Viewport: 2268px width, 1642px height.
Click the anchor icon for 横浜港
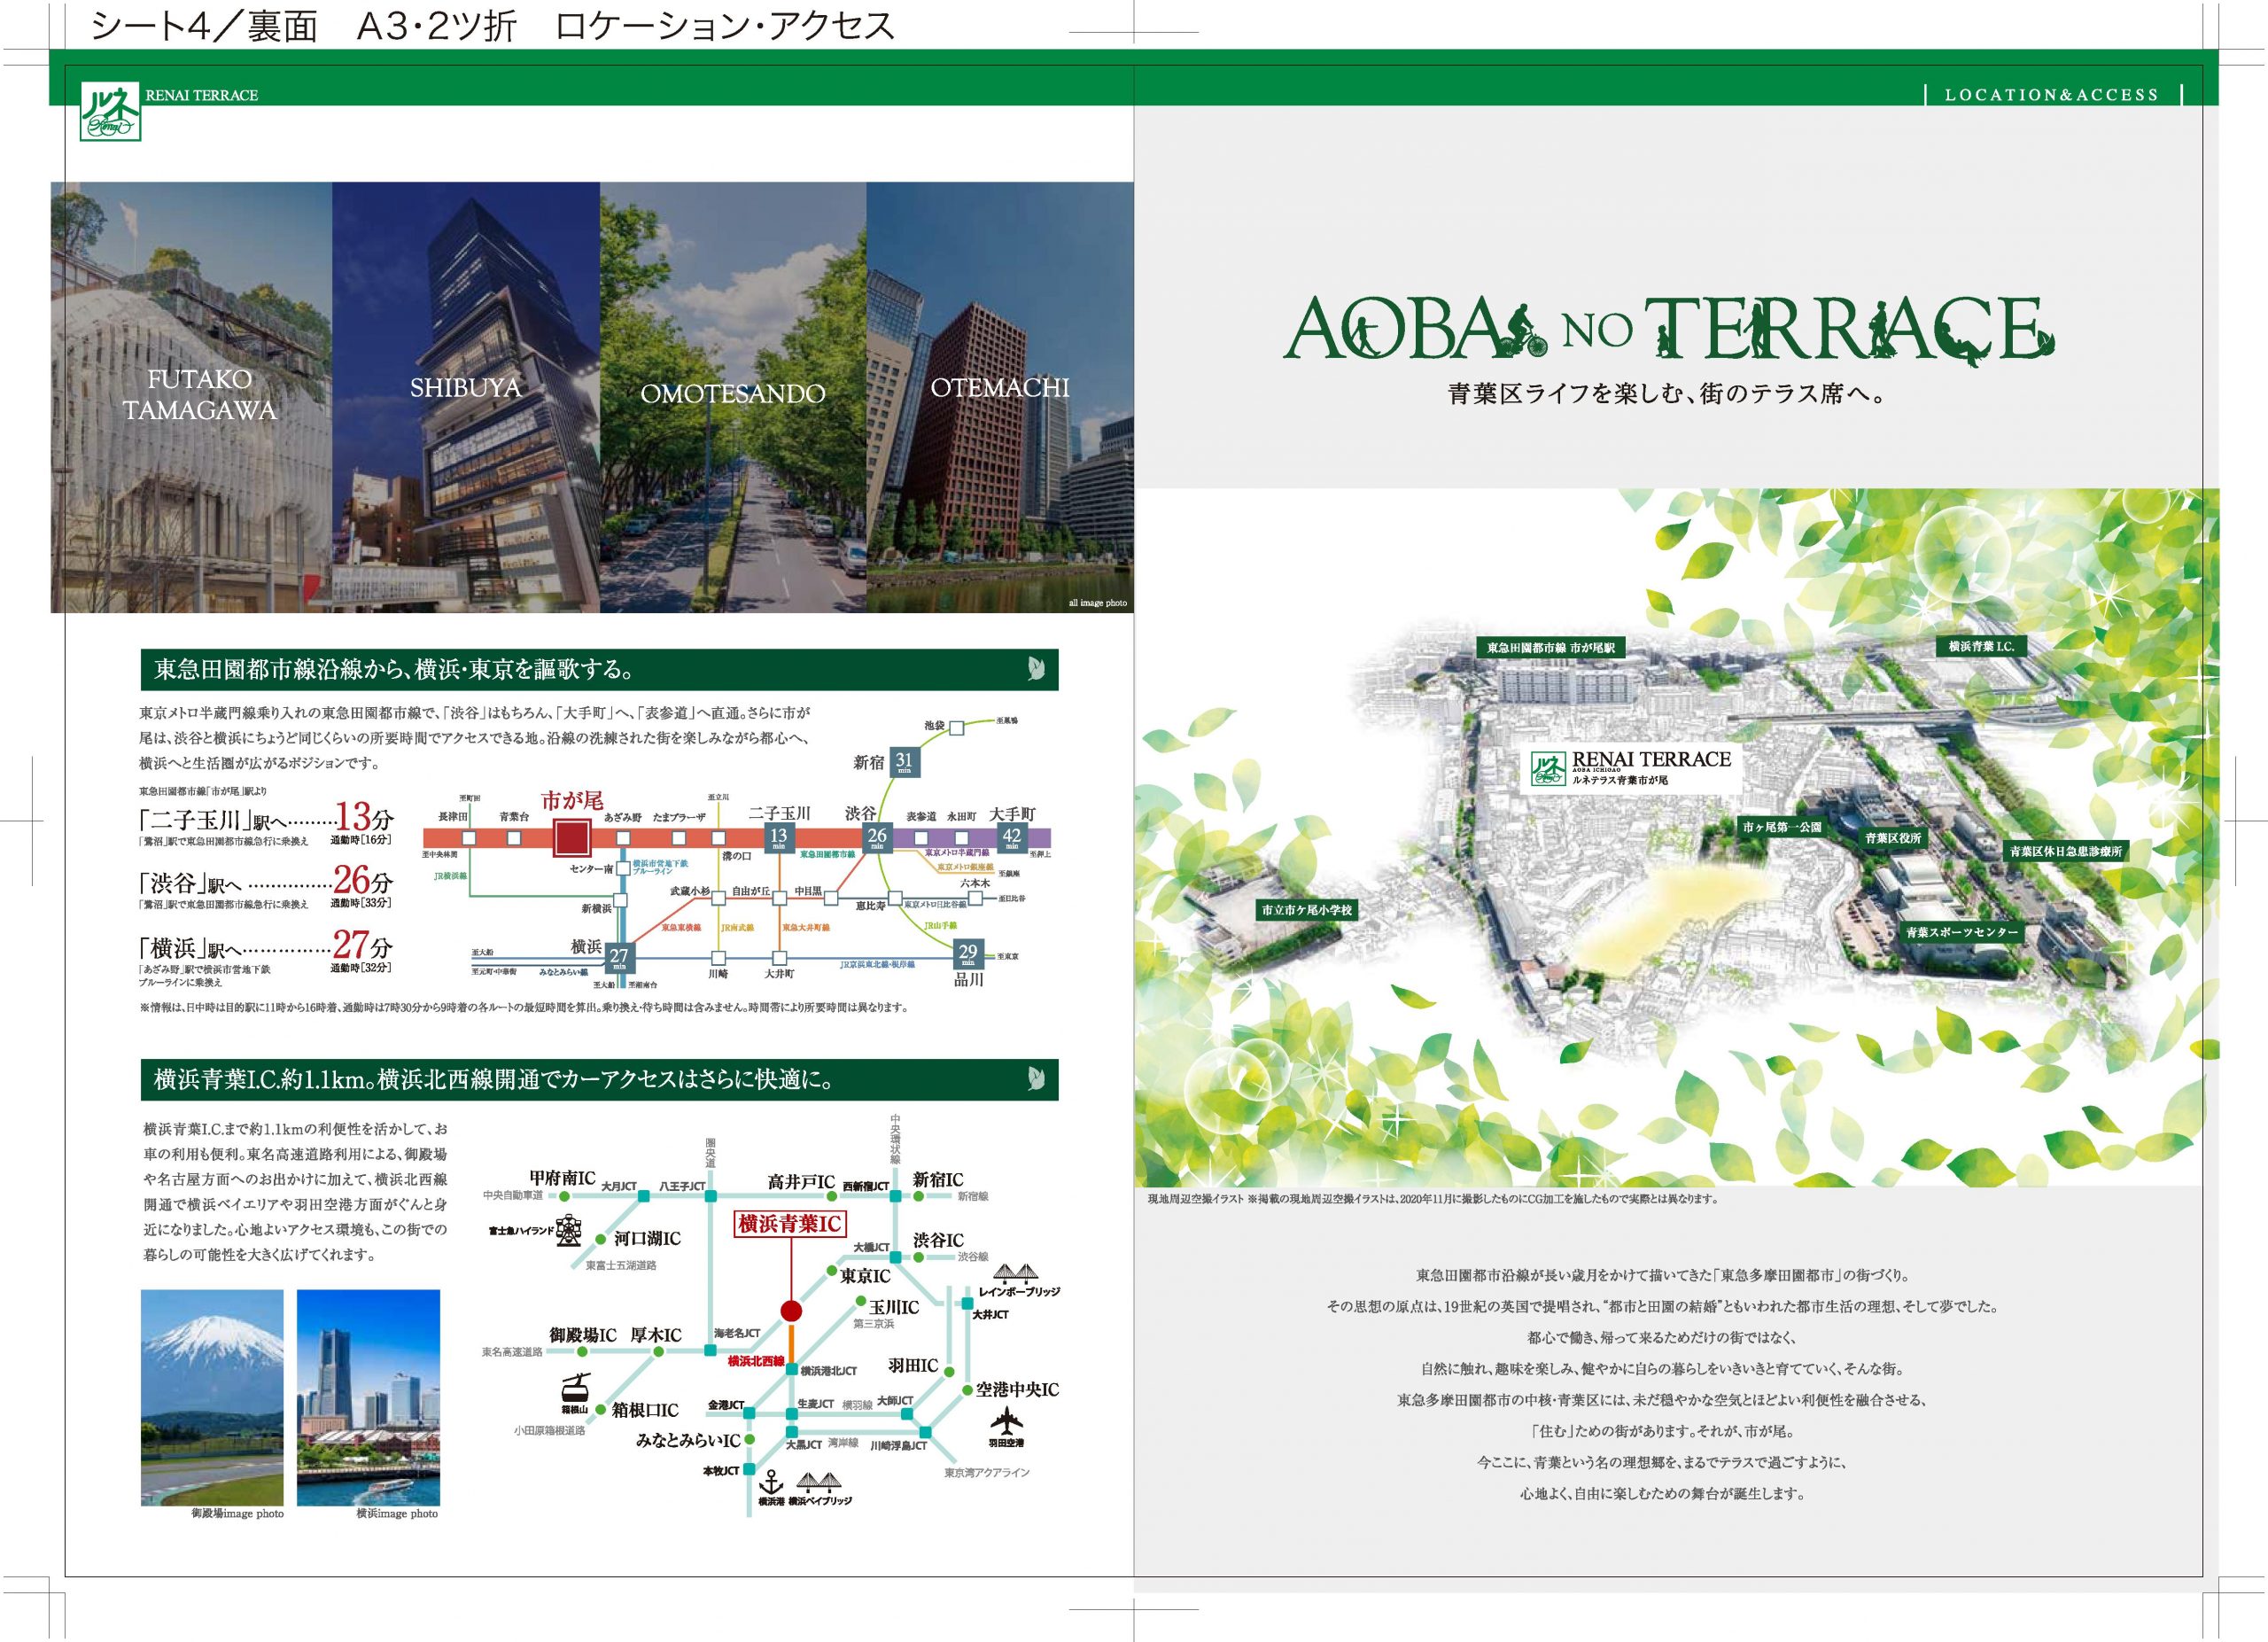coord(770,1482)
